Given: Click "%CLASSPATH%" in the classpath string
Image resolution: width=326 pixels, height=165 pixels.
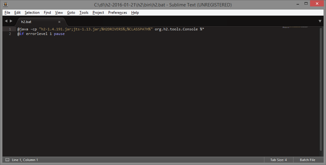Looking at the screenshot, I should coord(139,29).
